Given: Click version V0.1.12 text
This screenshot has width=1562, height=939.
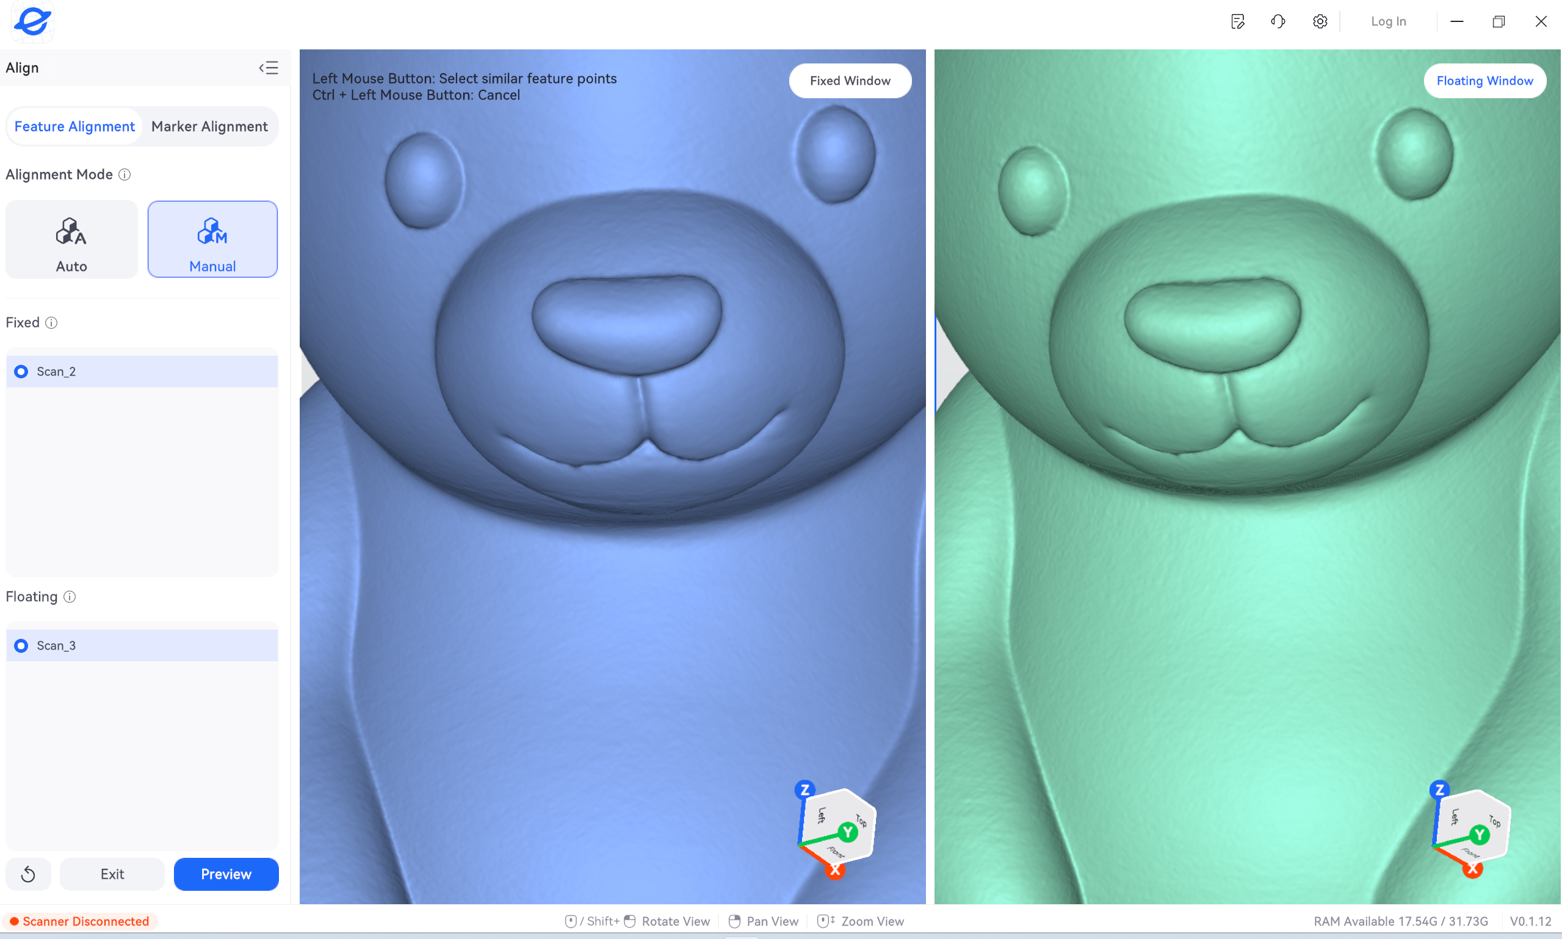Looking at the screenshot, I should coord(1530,921).
